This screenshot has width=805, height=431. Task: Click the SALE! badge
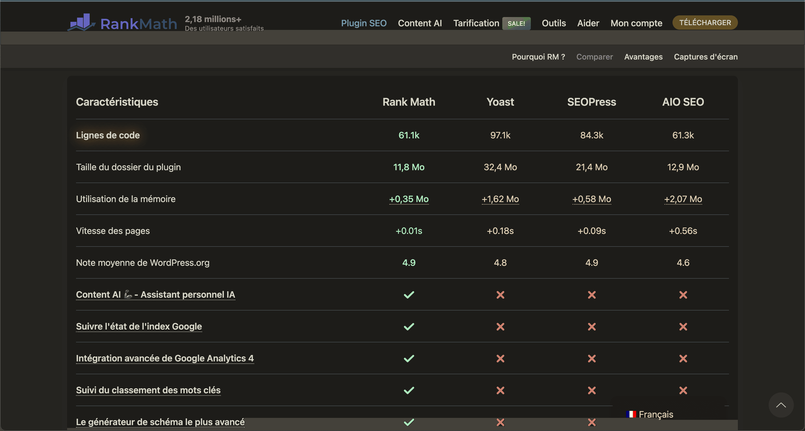pyautogui.click(x=516, y=23)
